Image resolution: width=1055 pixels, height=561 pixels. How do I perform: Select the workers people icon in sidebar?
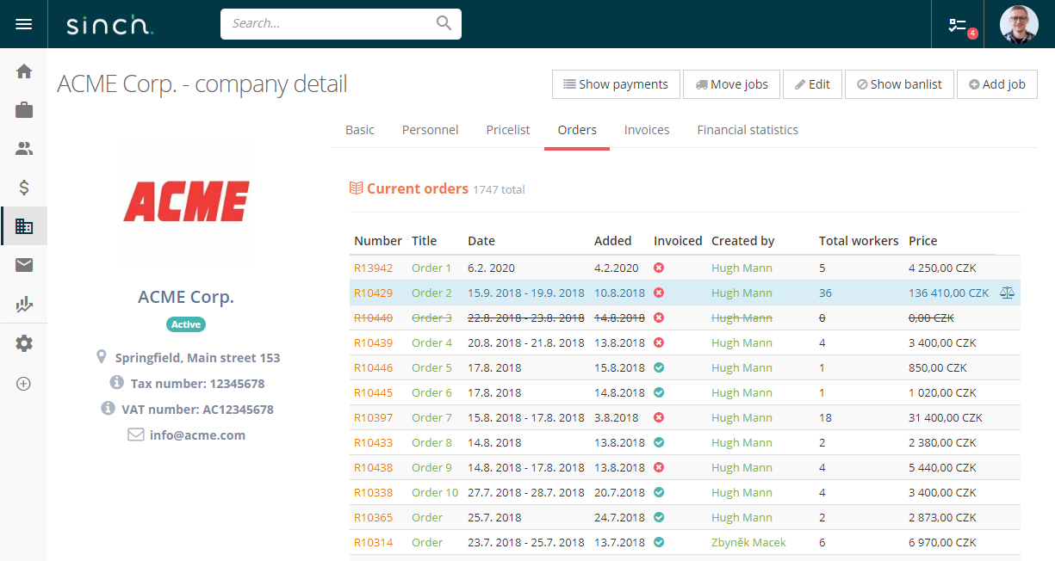tap(24, 148)
